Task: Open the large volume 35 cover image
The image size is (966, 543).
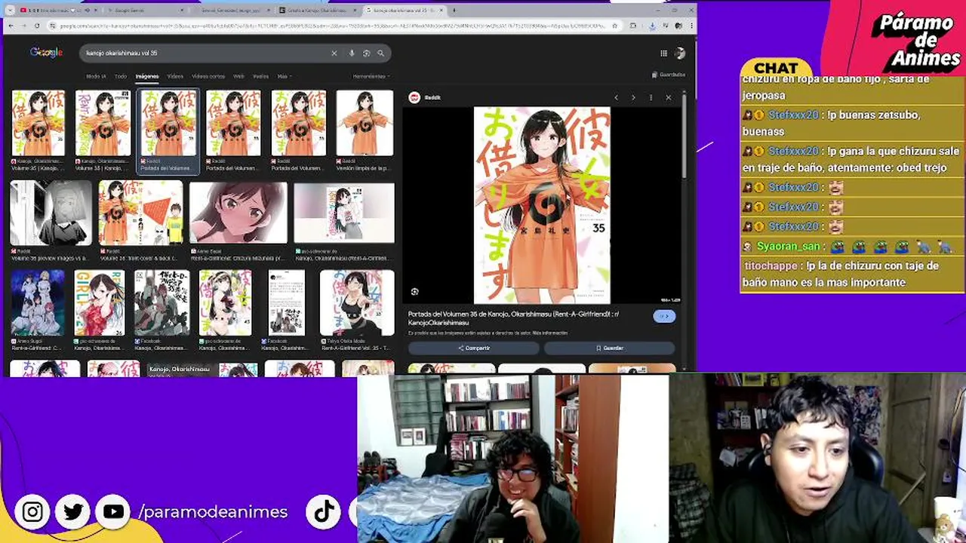Action: tap(542, 205)
